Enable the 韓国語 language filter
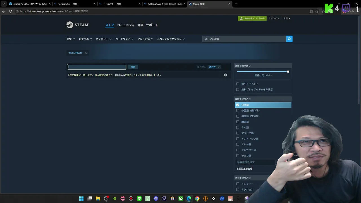361x203 pixels. pos(237,122)
